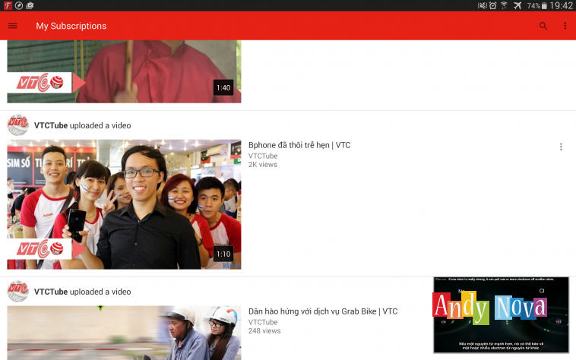Tap the Flipboard notification icon in status bar

click(7, 5)
